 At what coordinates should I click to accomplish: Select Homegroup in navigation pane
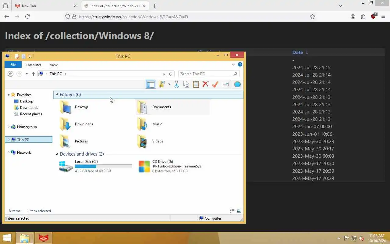27,127
